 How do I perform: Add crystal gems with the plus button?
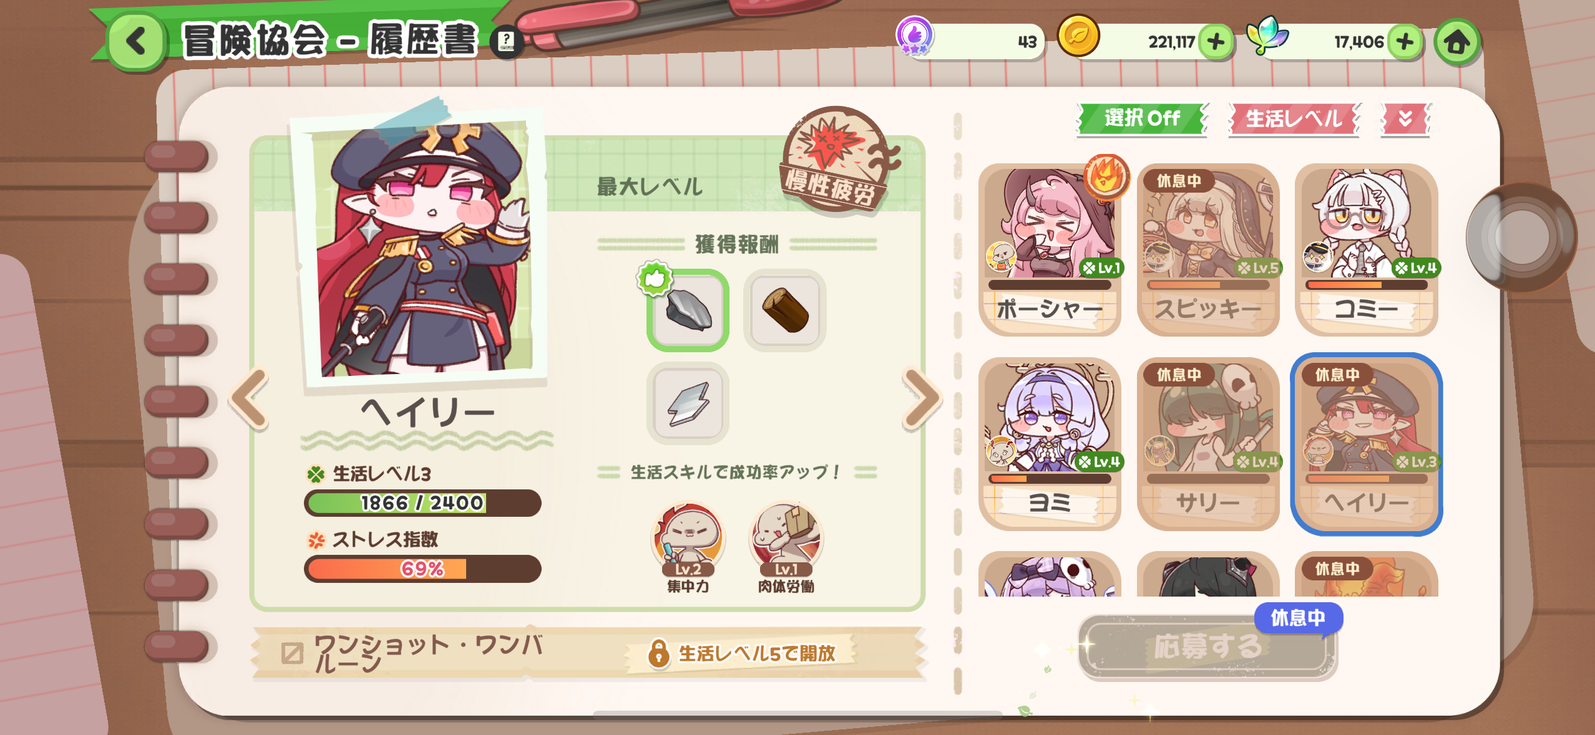(x=1405, y=42)
